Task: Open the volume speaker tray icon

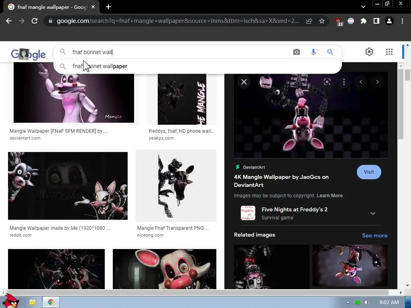Action: pyautogui.click(x=367, y=302)
